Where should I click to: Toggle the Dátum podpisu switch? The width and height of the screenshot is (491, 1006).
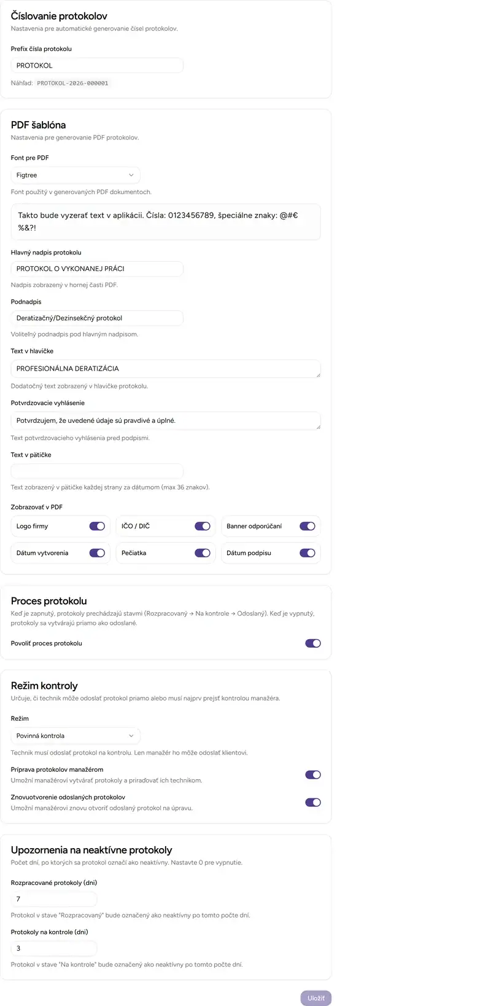pyautogui.click(x=307, y=553)
